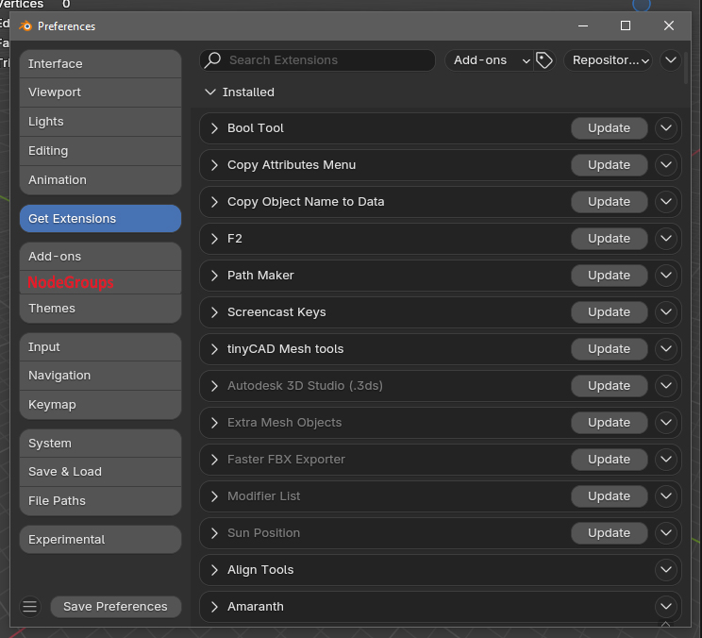Open the File Paths tab
This screenshot has height=638, width=702.
(100, 500)
